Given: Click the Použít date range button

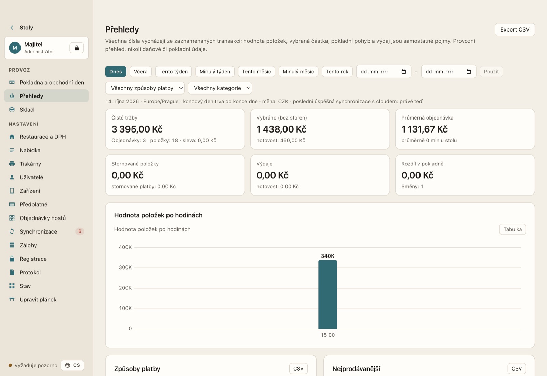Looking at the screenshot, I should (491, 72).
